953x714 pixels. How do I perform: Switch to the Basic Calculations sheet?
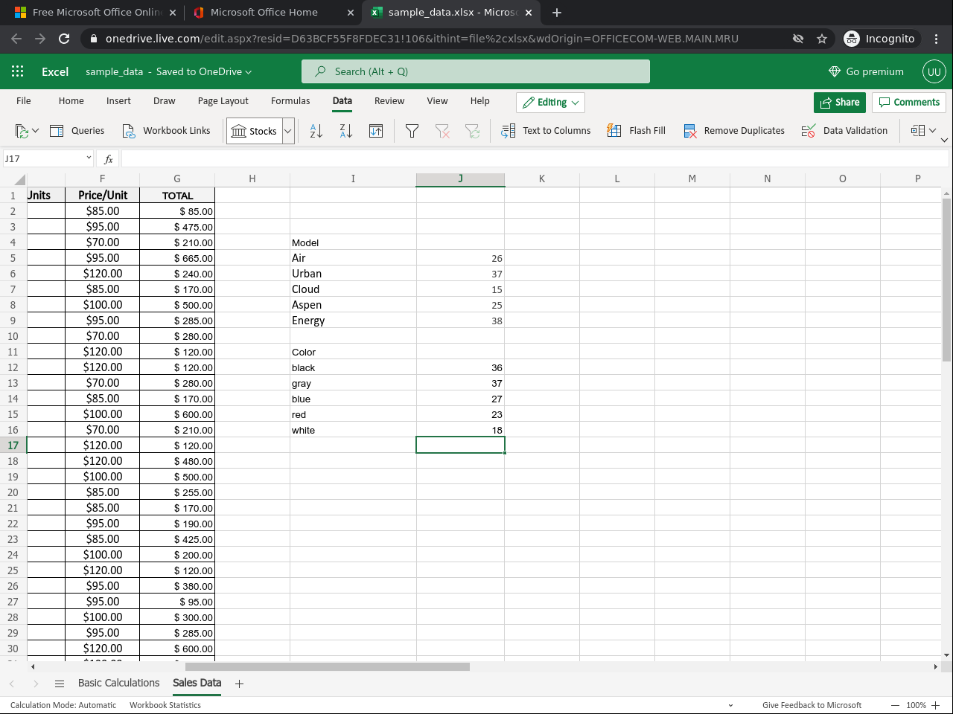[118, 683]
